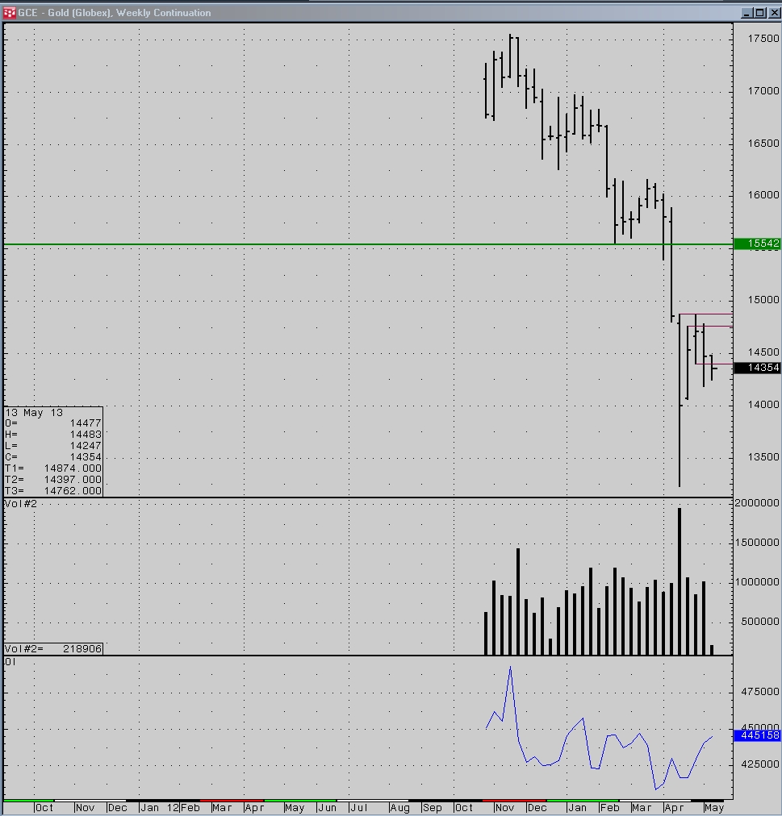Select the tallest April volume bar
Viewport: 782px width, 816px height.
coord(680,581)
